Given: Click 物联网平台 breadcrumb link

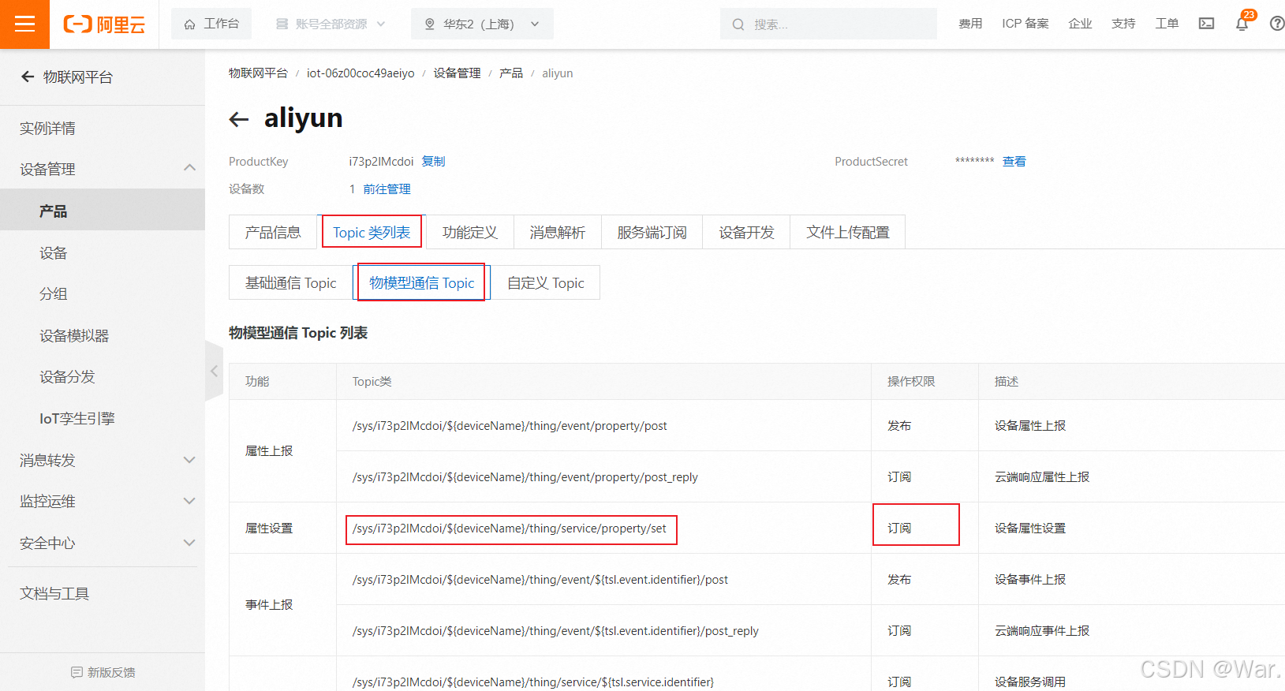Looking at the screenshot, I should pyautogui.click(x=258, y=73).
